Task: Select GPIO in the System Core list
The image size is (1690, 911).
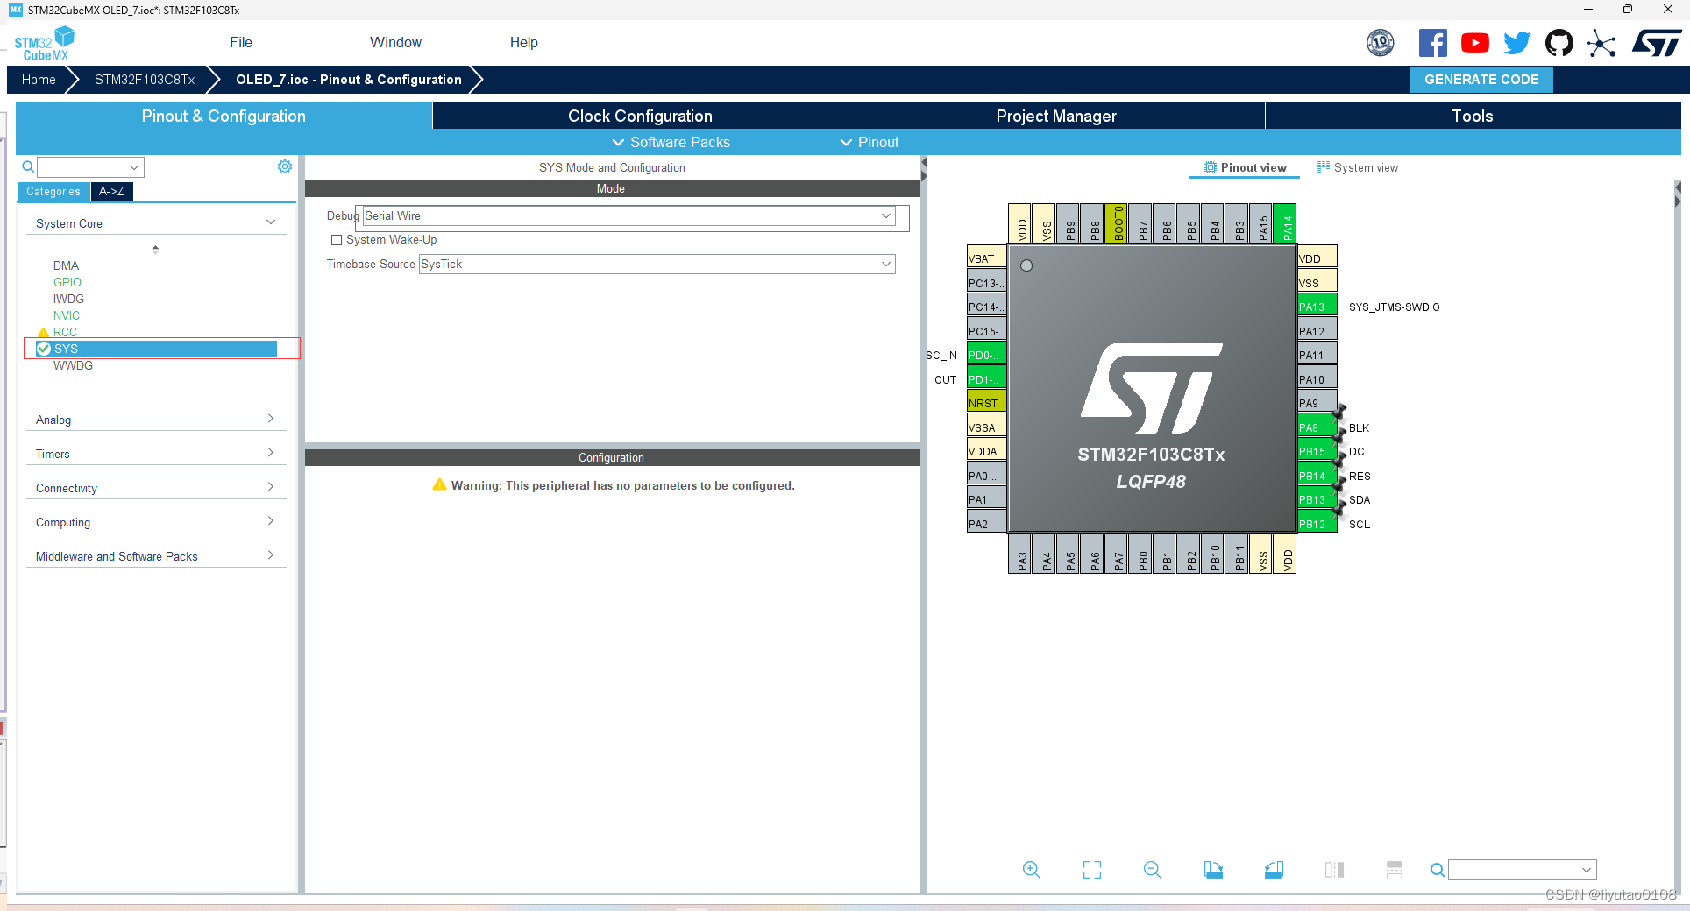Action: coord(67,282)
